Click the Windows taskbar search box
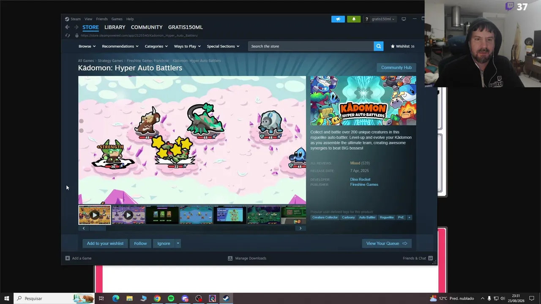541x304 pixels. click(53, 299)
